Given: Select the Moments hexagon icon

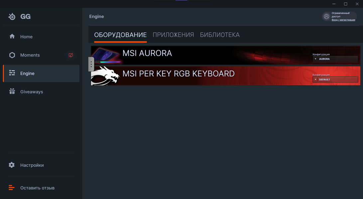Looking at the screenshot, I should 12,55.
